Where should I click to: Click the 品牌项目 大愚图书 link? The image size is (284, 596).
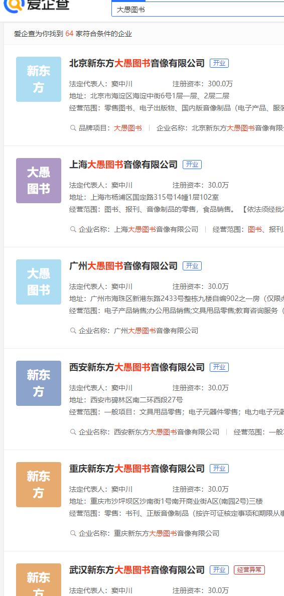[x=128, y=128]
